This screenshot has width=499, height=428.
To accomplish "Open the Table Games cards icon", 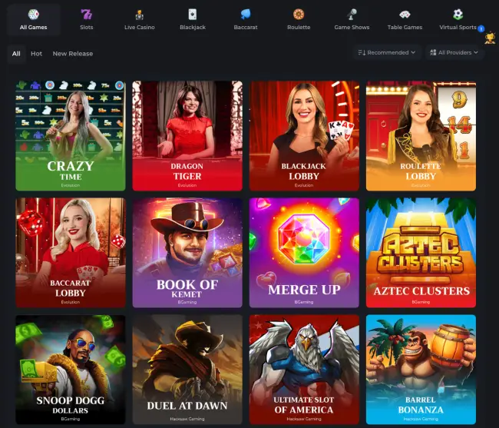I will click(x=405, y=15).
